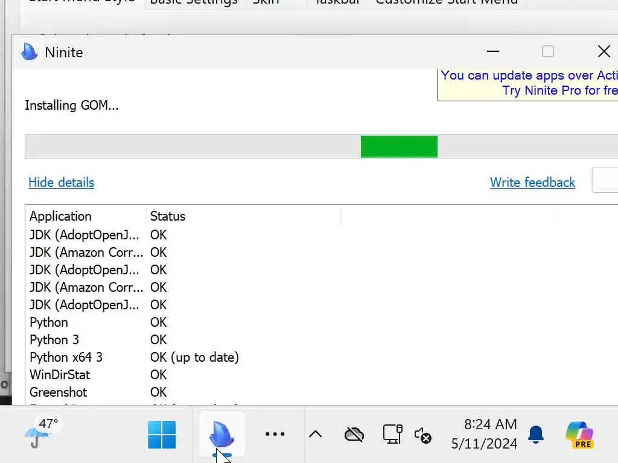Switch to Basic Settings tab in background window
Screen dimensions: 618x463
[x=194, y=2]
